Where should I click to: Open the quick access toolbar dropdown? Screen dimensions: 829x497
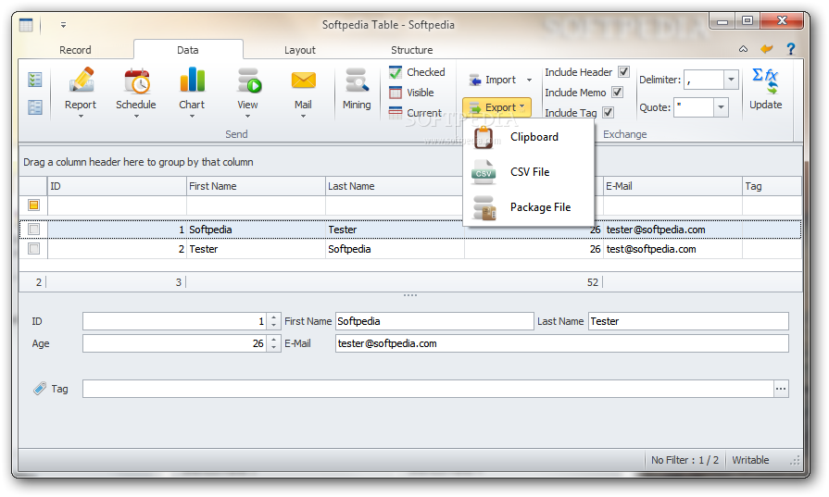point(63,25)
